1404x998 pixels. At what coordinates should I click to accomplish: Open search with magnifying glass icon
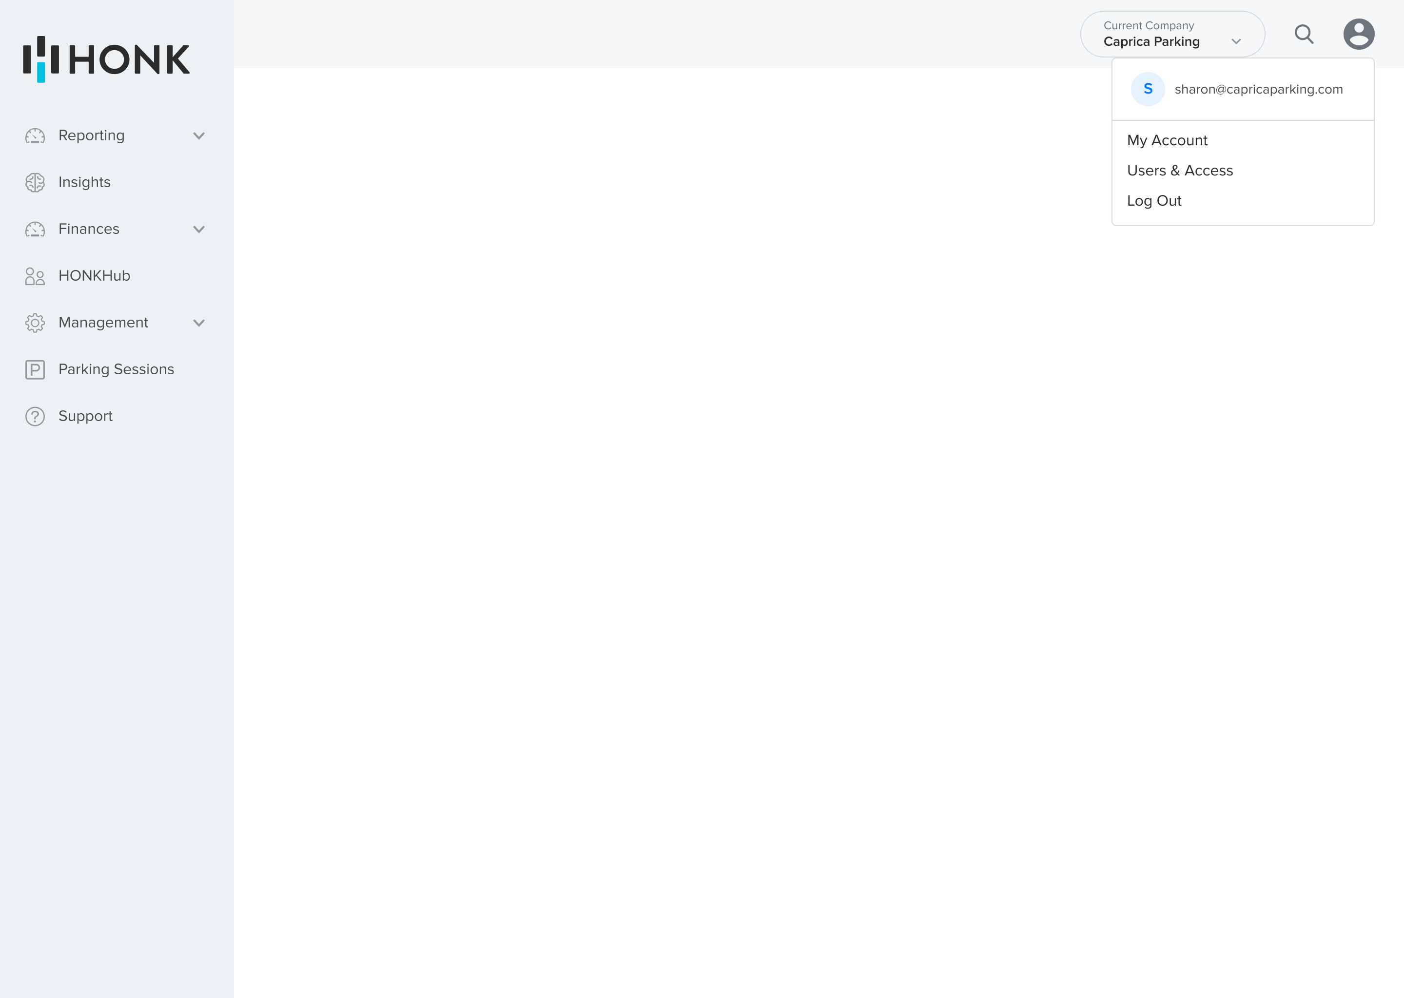click(x=1303, y=35)
